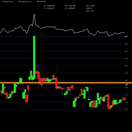This screenshot has width=132, height=132.
Task: Click the highest peak of the white line chart
Action: click(34, 14)
